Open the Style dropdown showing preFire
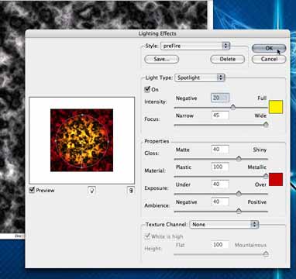The height and width of the screenshot is (279, 296). [195, 46]
